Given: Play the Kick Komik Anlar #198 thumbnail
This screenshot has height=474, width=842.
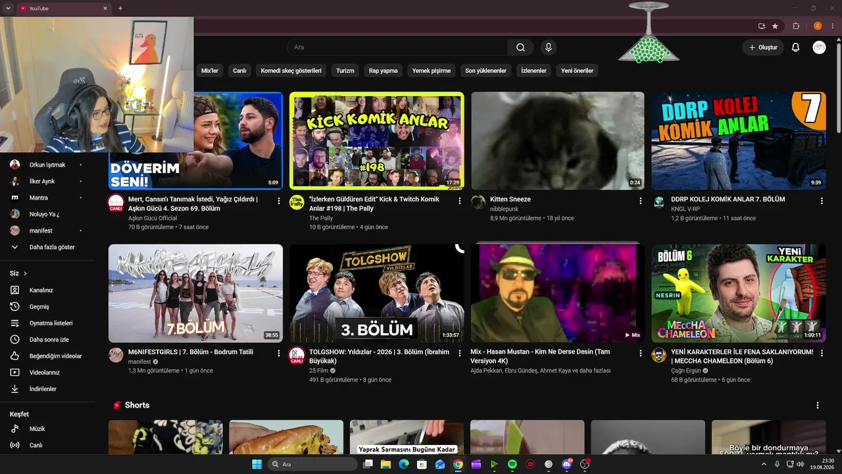Looking at the screenshot, I should [x=376, y=141].
